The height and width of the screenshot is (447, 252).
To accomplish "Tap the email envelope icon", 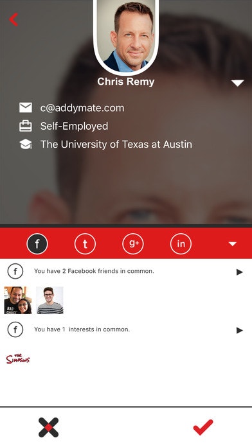I will 26,108.
